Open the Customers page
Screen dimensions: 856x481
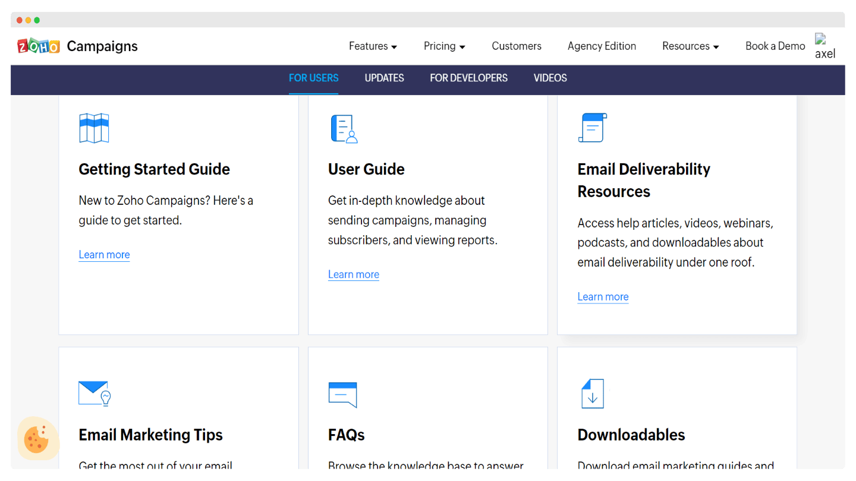[x=517, y=46]
